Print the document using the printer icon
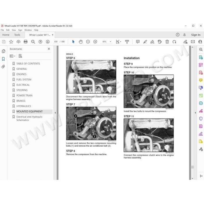 click(26, 42)
